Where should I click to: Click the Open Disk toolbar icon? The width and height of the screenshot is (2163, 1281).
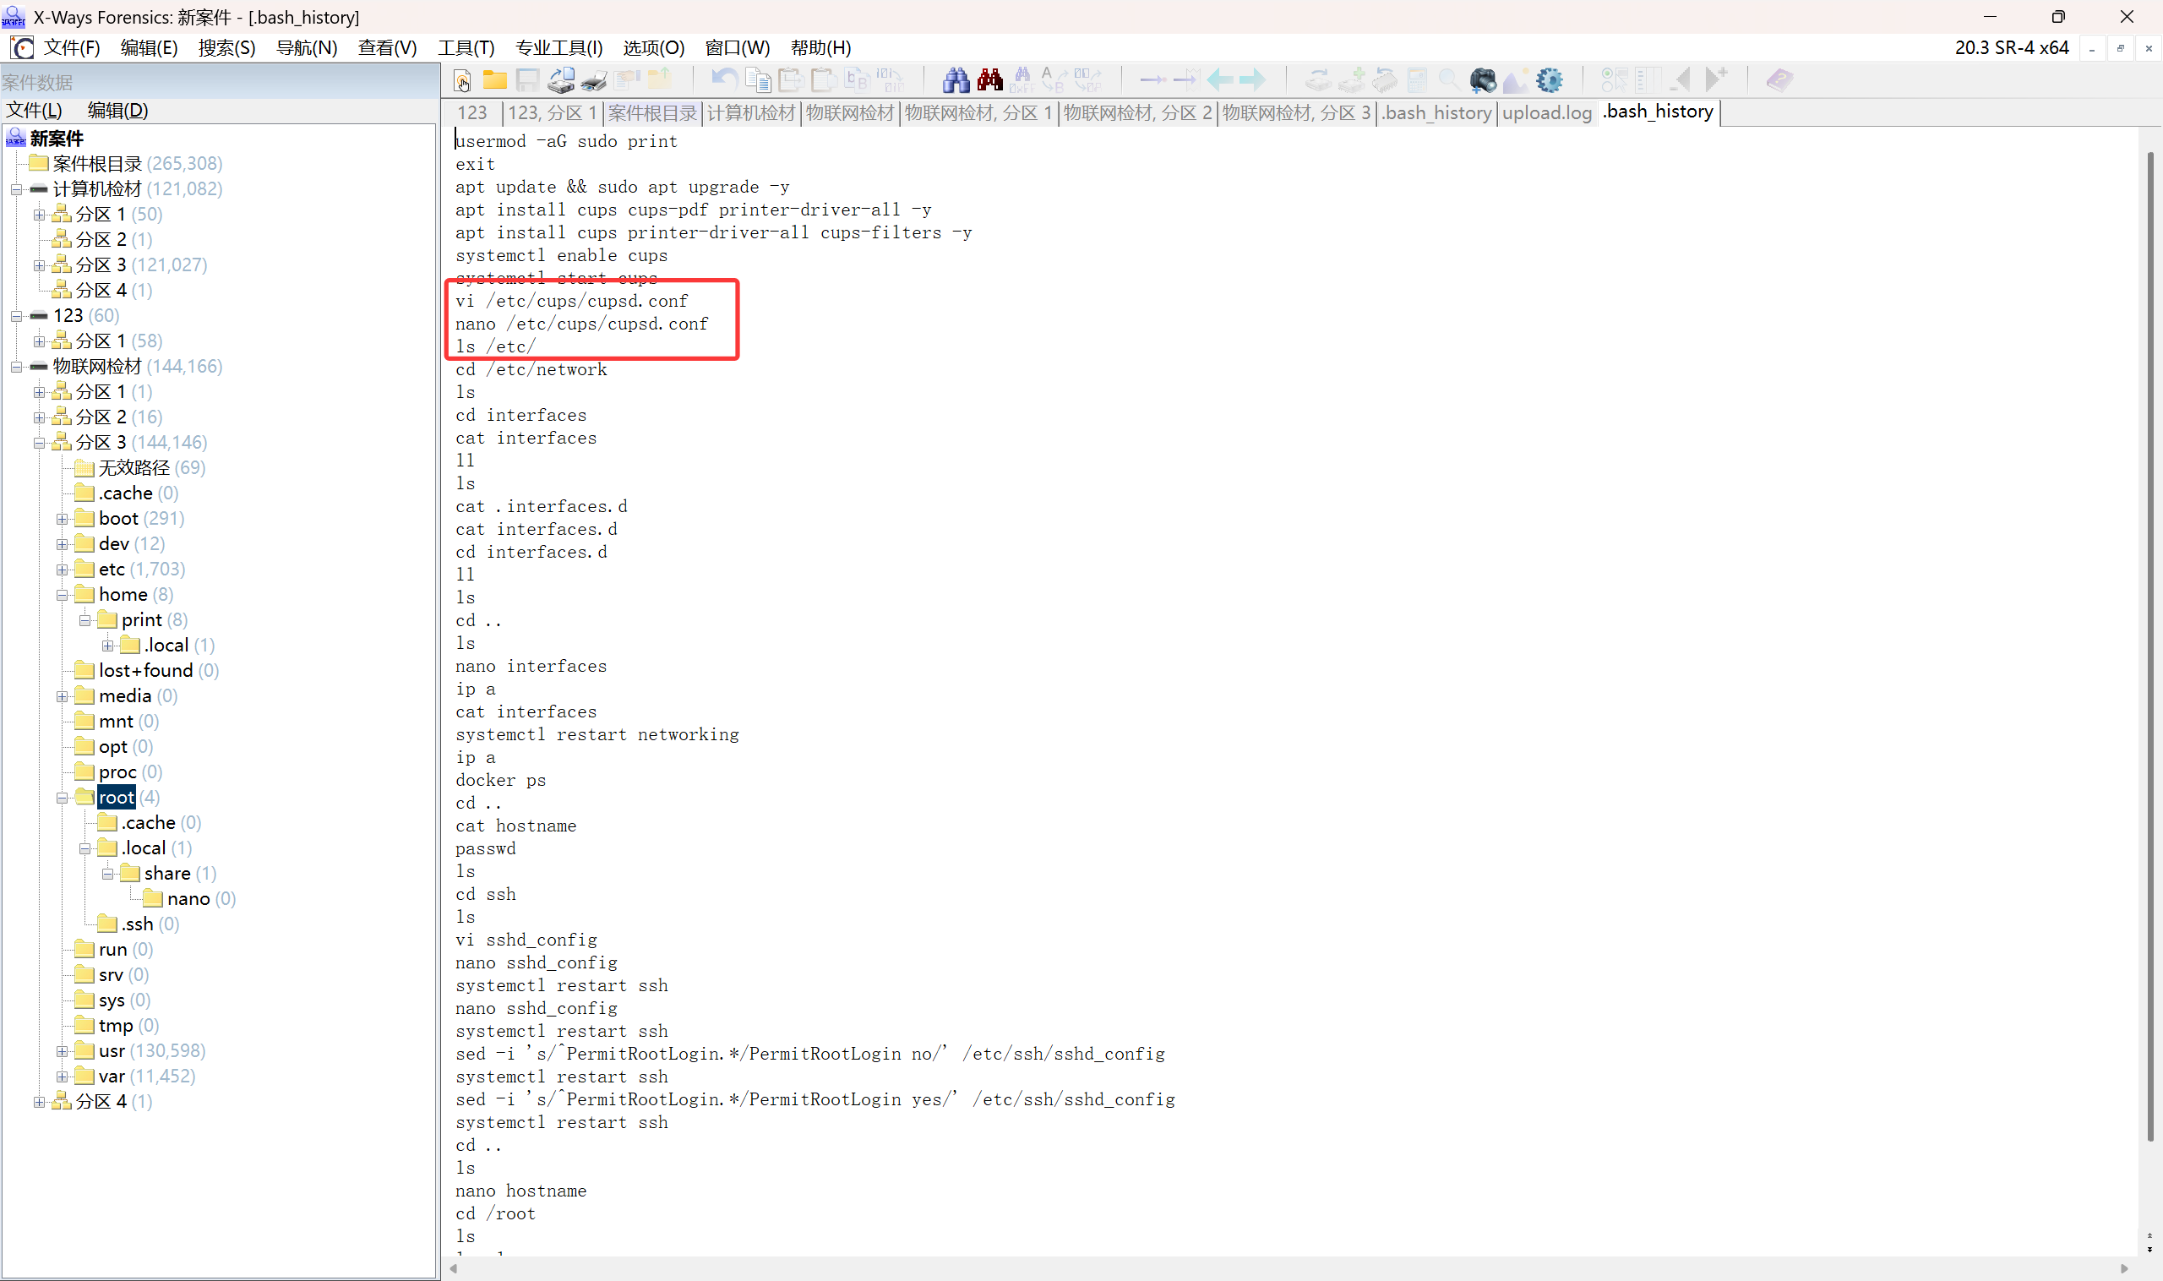(561, 80)
